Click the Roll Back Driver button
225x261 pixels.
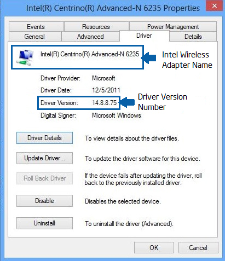coord(44,178)
